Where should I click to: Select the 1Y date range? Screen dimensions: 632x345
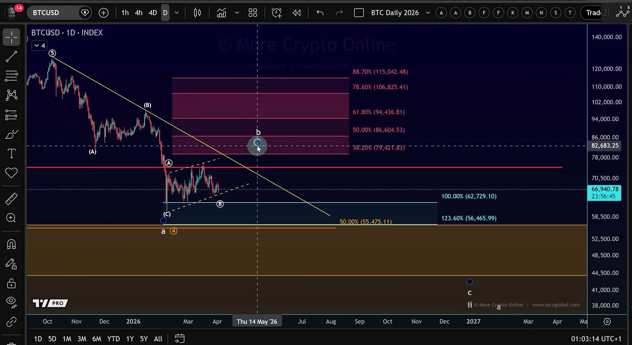click(130, 339)
